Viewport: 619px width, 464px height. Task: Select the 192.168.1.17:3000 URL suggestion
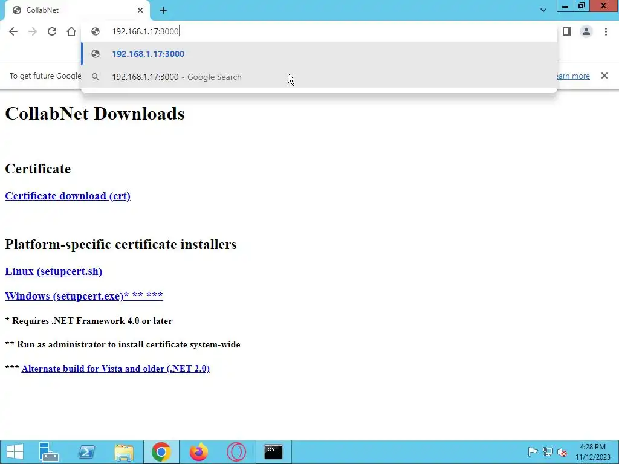click(319, 54)
